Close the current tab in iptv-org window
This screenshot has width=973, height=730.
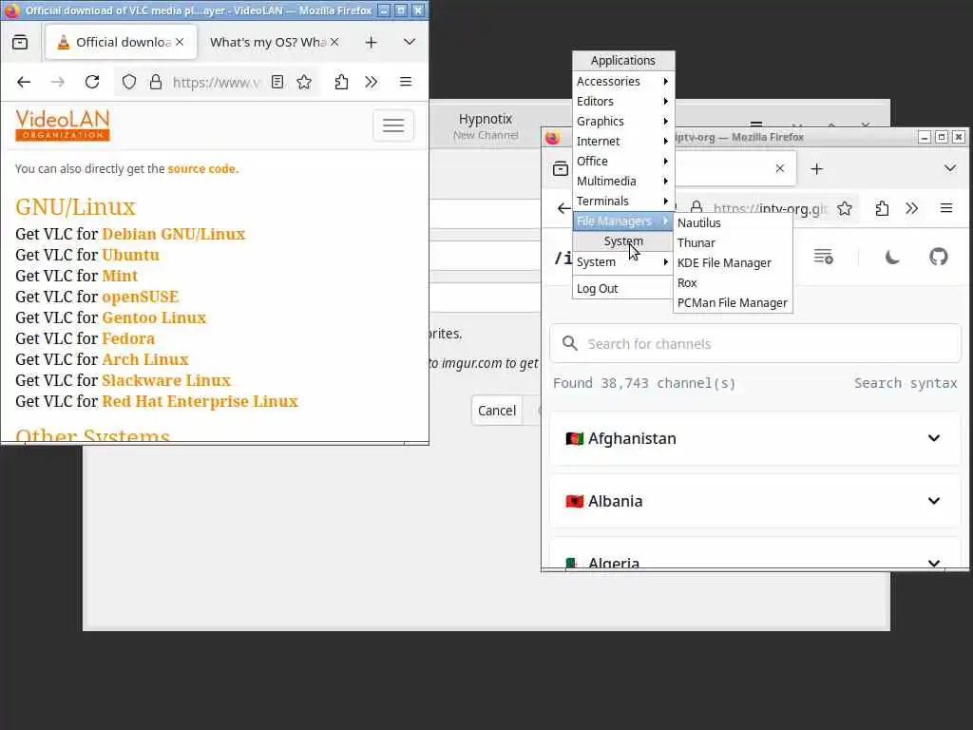pyautogui.click(x=780, y=168)
